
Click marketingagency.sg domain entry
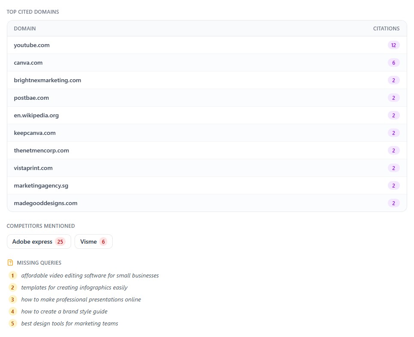tap(41, 185)
